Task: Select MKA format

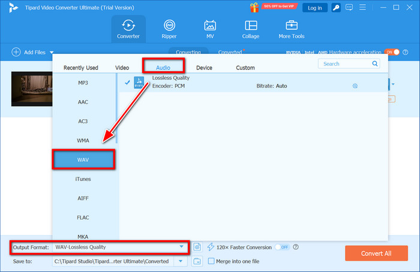Action: coord(83,237)
